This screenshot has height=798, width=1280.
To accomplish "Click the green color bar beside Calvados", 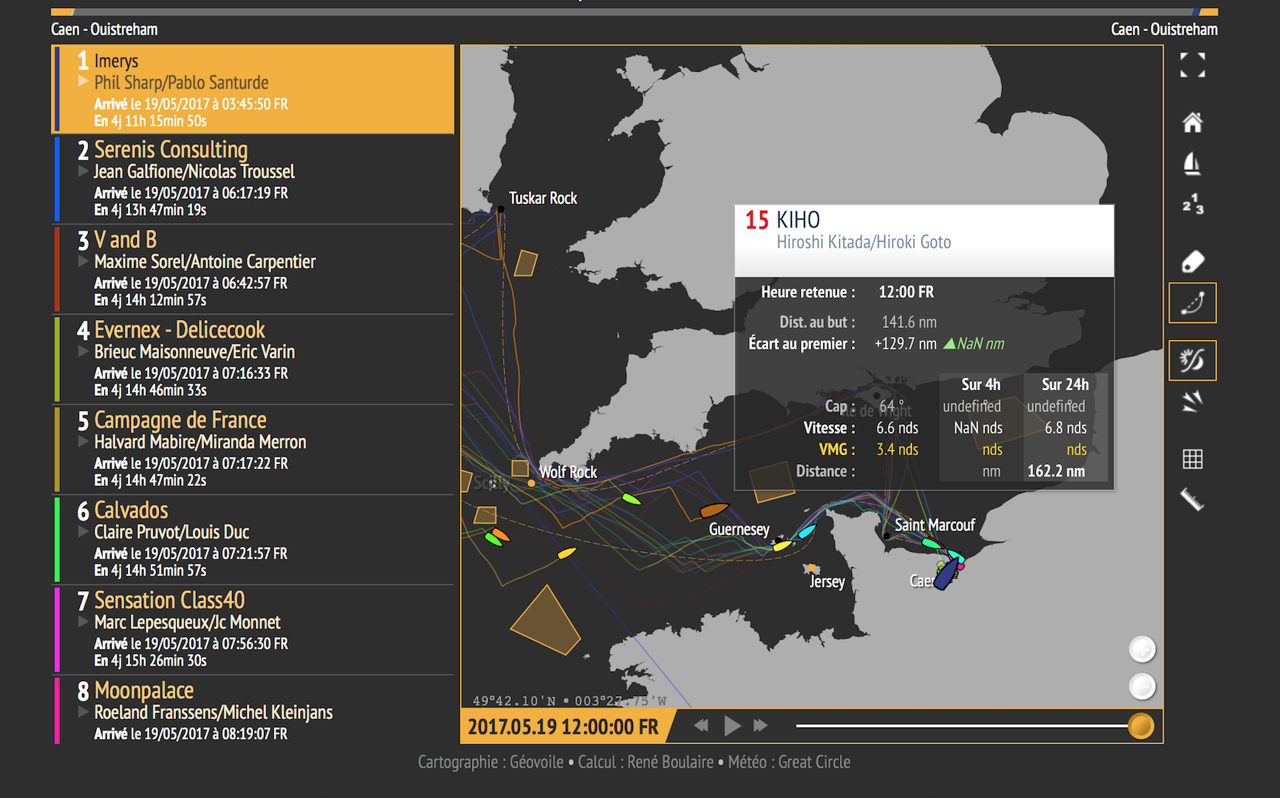I will pyautogui.click(x=57, y=540).
